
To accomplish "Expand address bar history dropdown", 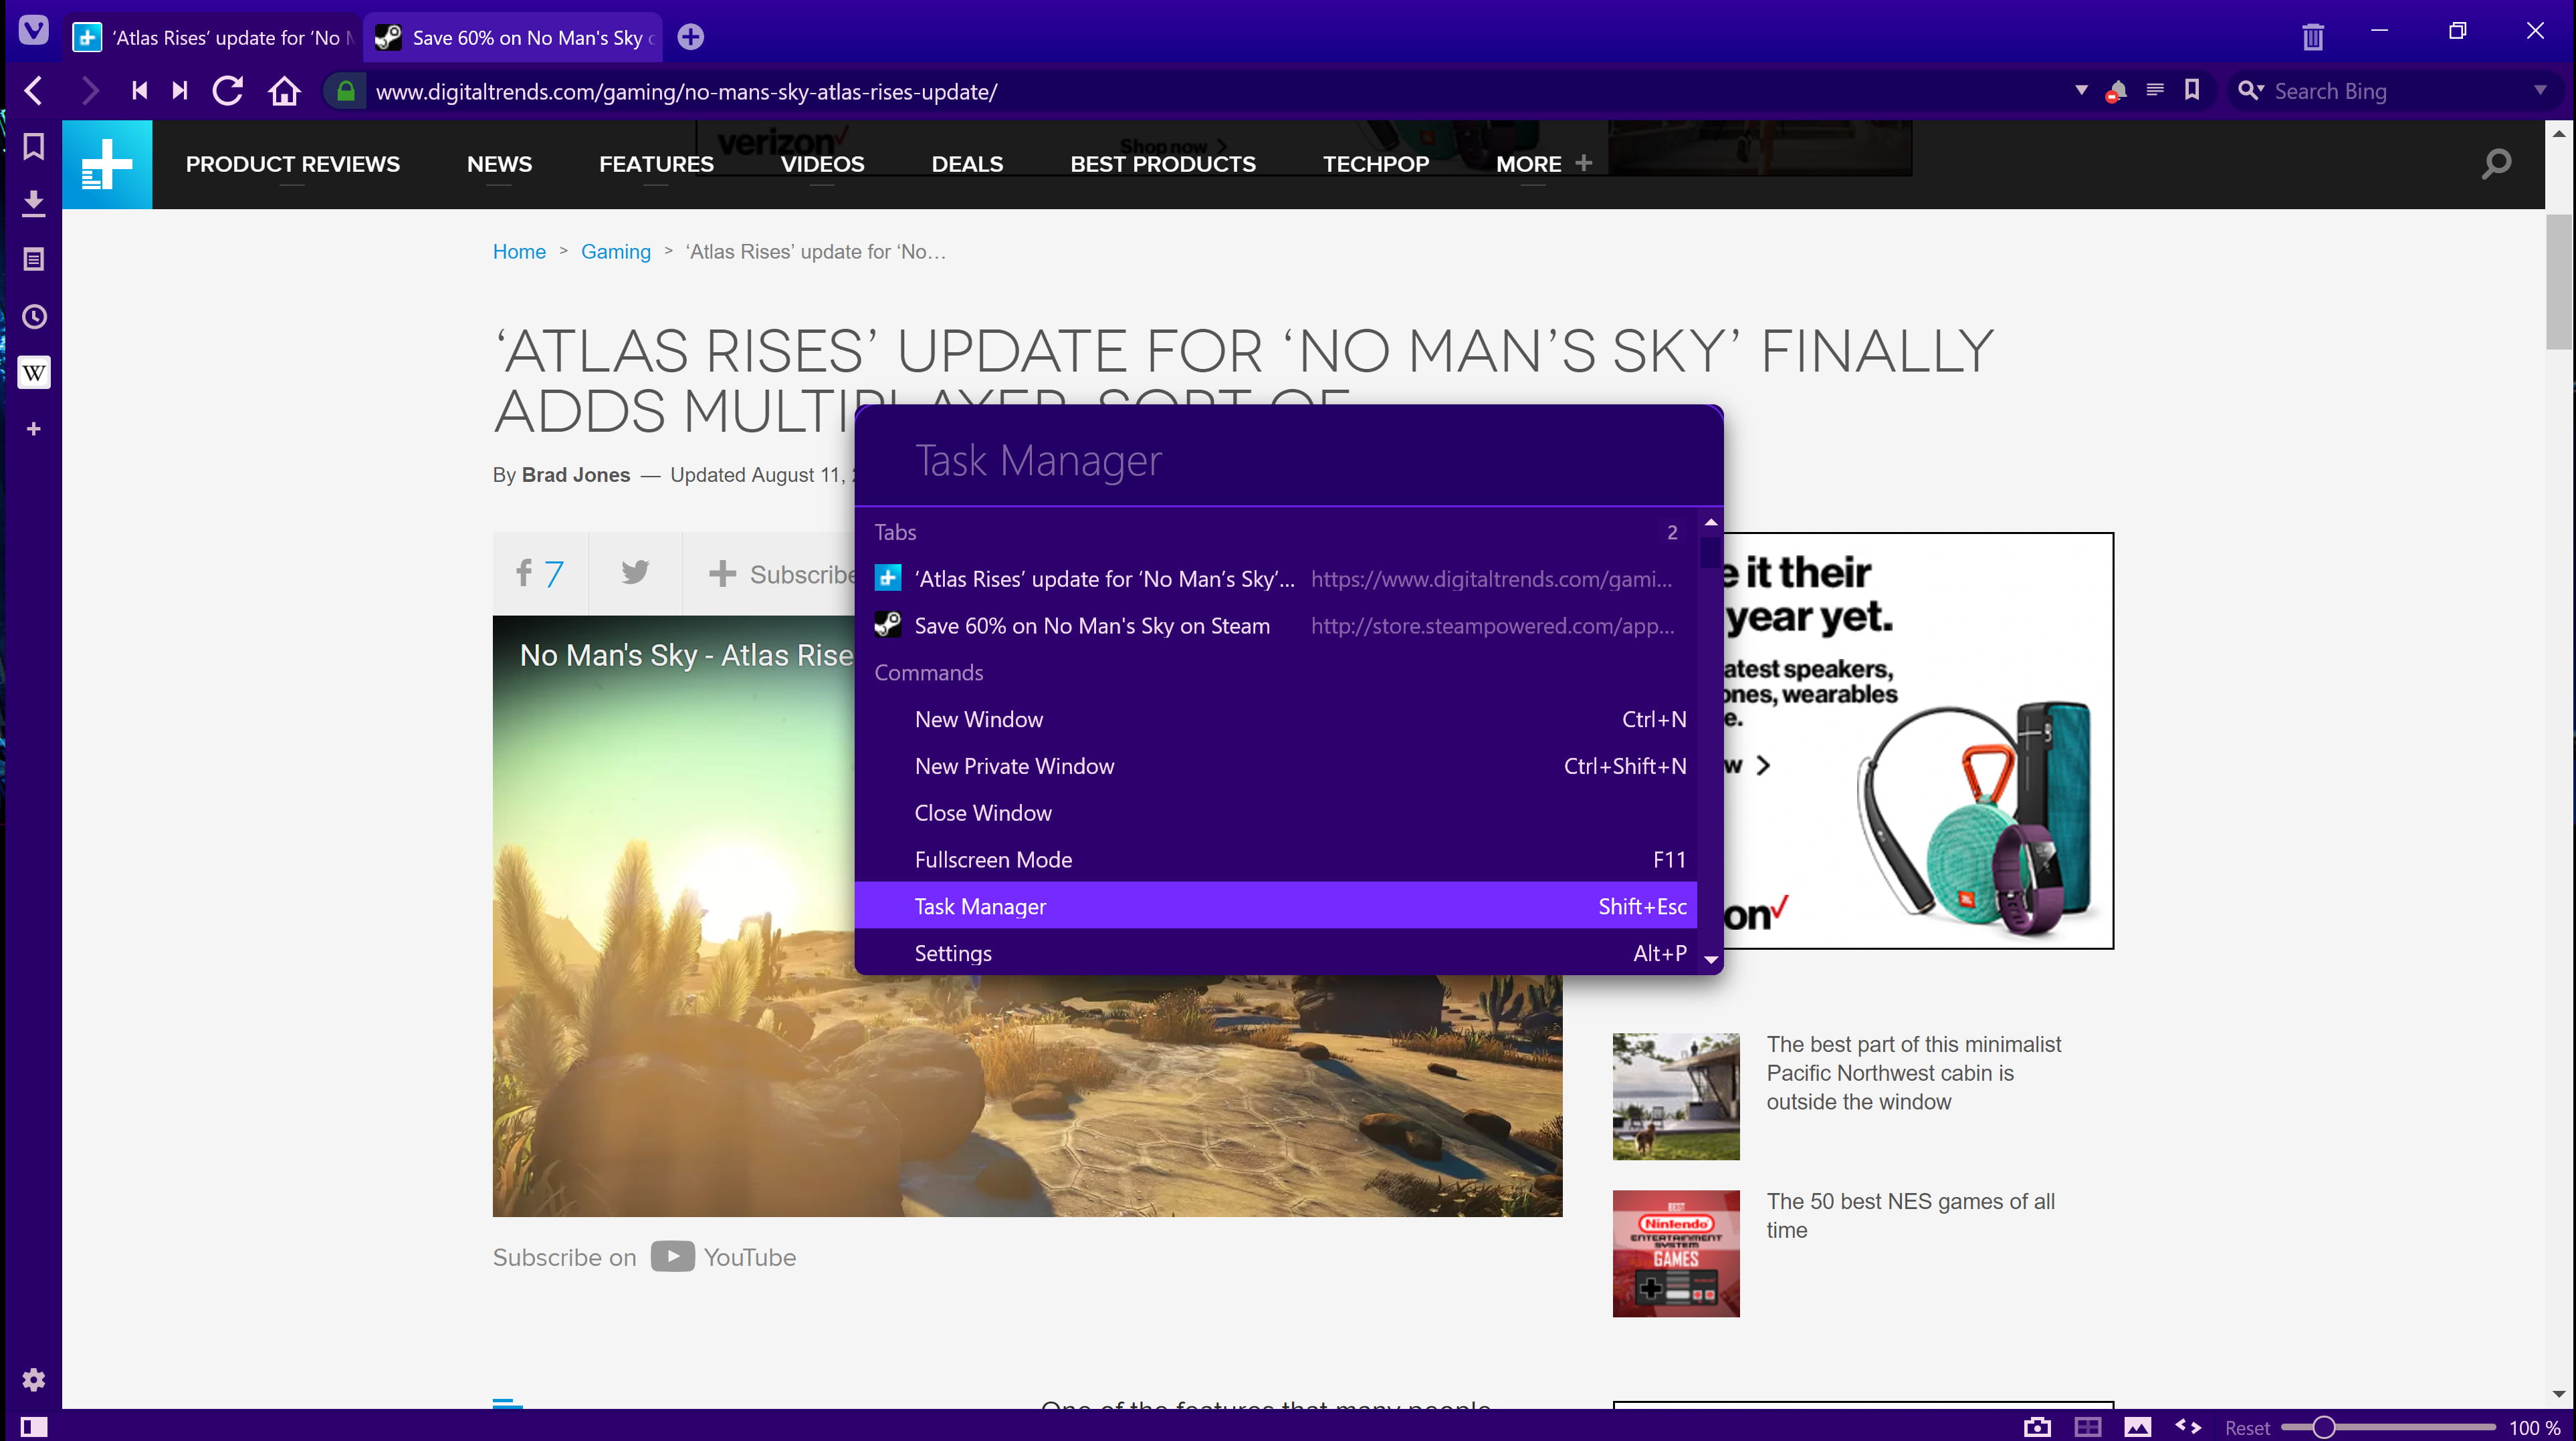I will tap(2081, 91).
